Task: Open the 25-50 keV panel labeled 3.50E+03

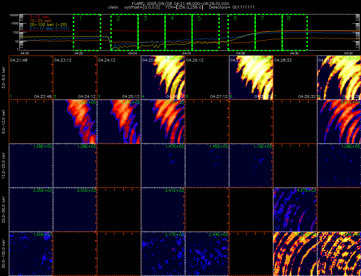Action: click(x=75, y=209)
